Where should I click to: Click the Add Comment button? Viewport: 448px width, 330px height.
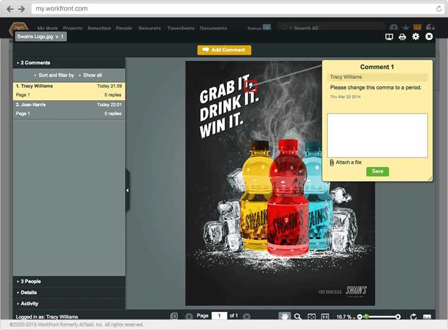point(224,50)
